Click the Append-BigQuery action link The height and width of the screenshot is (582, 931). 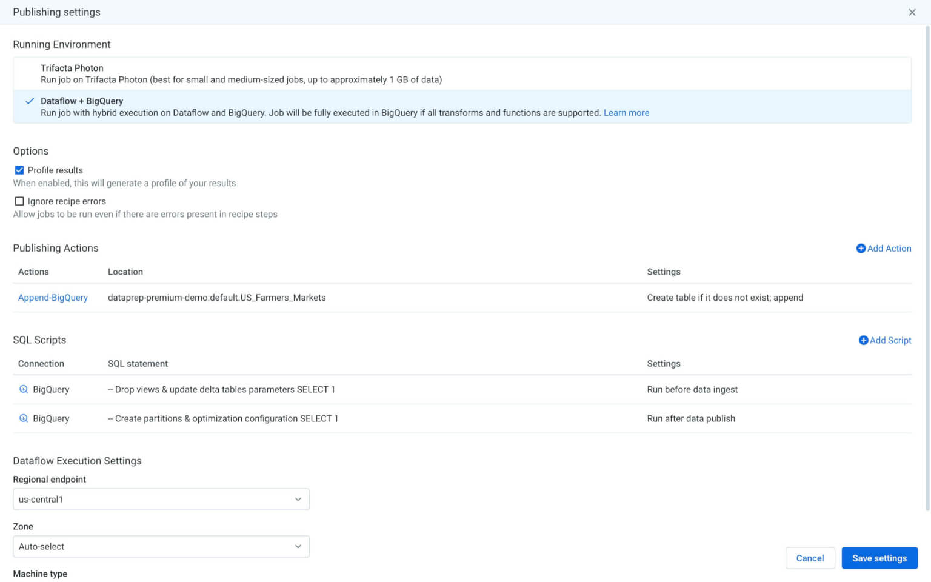pos(53,298)
